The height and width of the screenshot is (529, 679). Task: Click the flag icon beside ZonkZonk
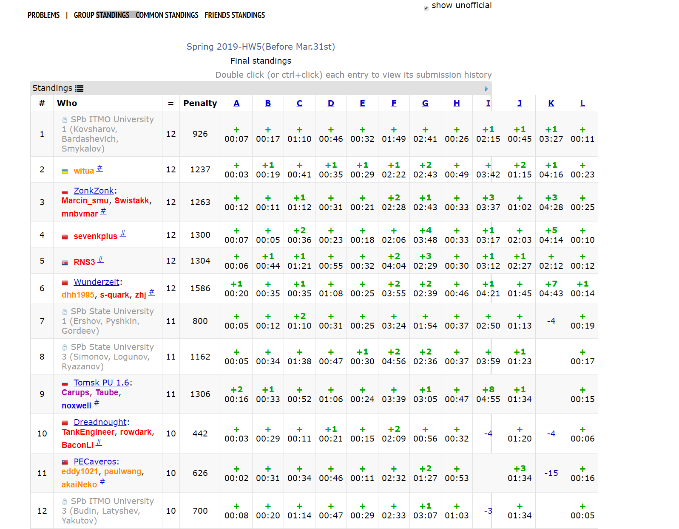[x=65, y=192]
